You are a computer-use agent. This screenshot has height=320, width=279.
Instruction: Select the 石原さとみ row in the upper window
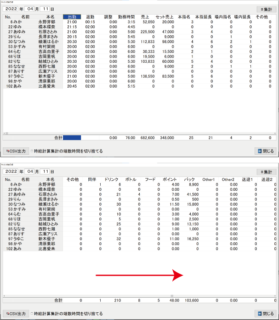pos(47,31)
